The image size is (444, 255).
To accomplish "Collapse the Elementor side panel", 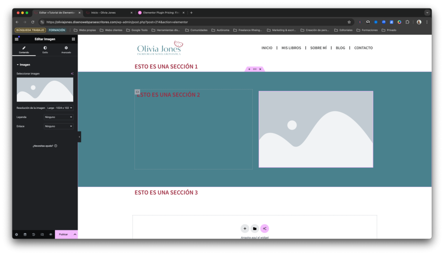I will tap(79, 137).
